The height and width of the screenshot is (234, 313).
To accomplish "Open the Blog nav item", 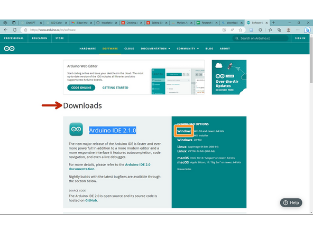I will click(209, 48).
